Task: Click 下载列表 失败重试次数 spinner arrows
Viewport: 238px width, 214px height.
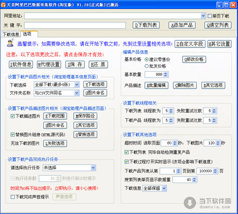Action: [x=214, y=111]
